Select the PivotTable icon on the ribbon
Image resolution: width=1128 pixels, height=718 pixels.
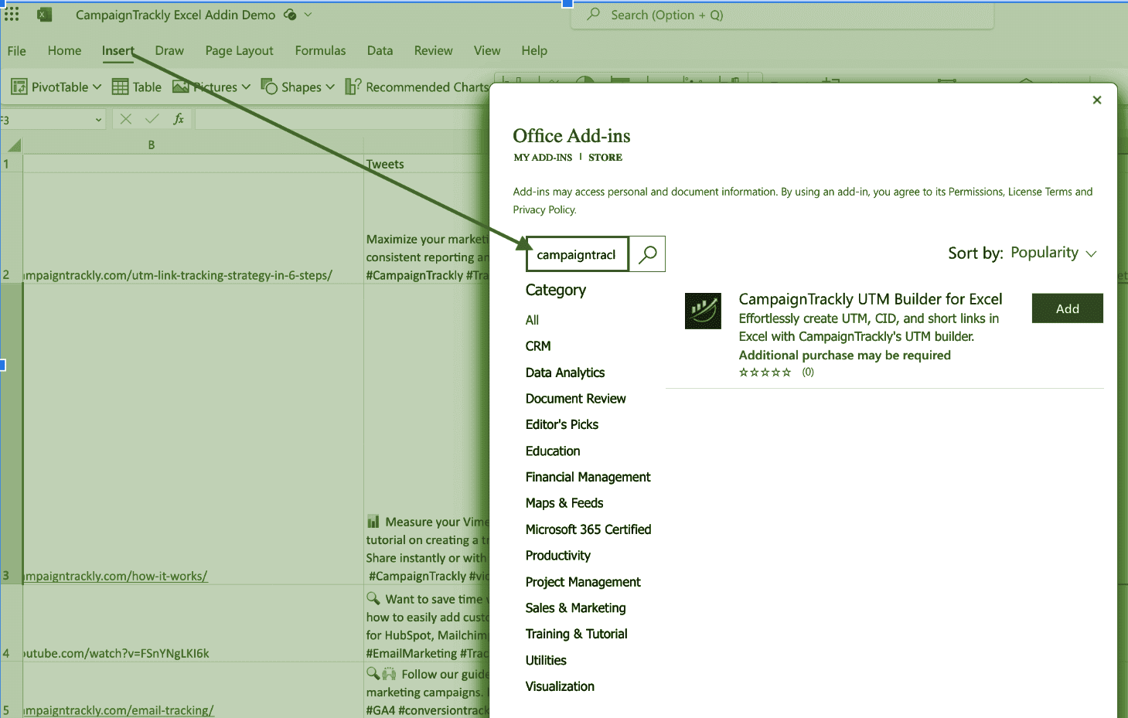[18, 87]
